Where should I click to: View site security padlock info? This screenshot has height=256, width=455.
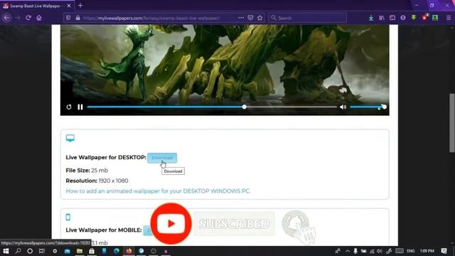point(77,18)
